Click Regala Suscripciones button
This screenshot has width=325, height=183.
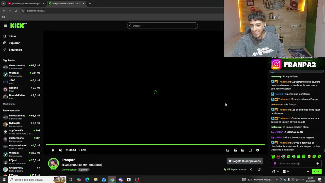click(245, 161)
